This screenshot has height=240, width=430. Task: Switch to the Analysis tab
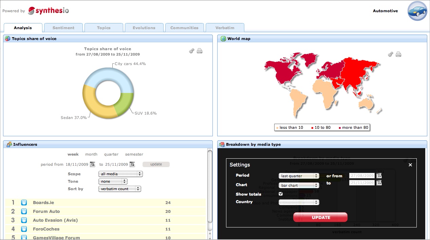[23, 28]
